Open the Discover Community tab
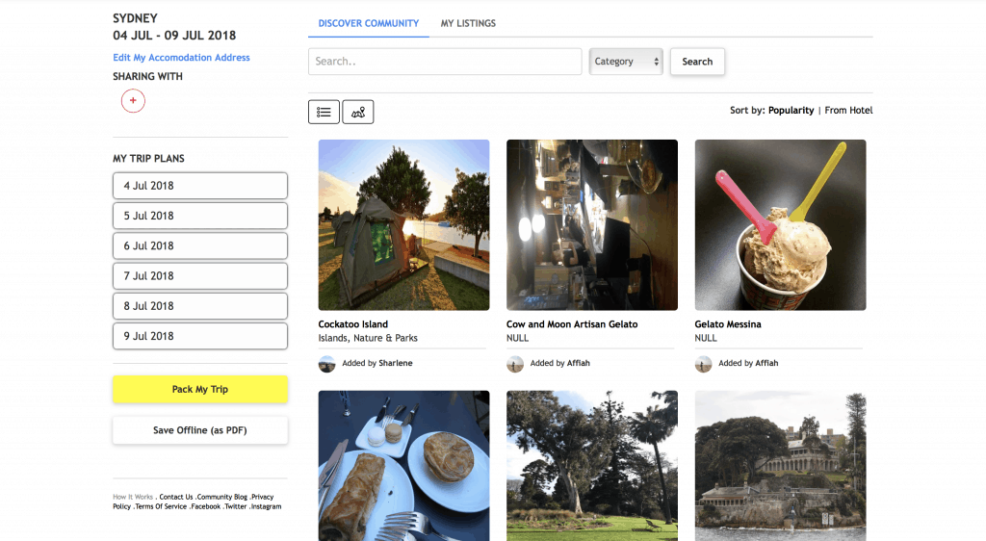 (x=369, y=23)
